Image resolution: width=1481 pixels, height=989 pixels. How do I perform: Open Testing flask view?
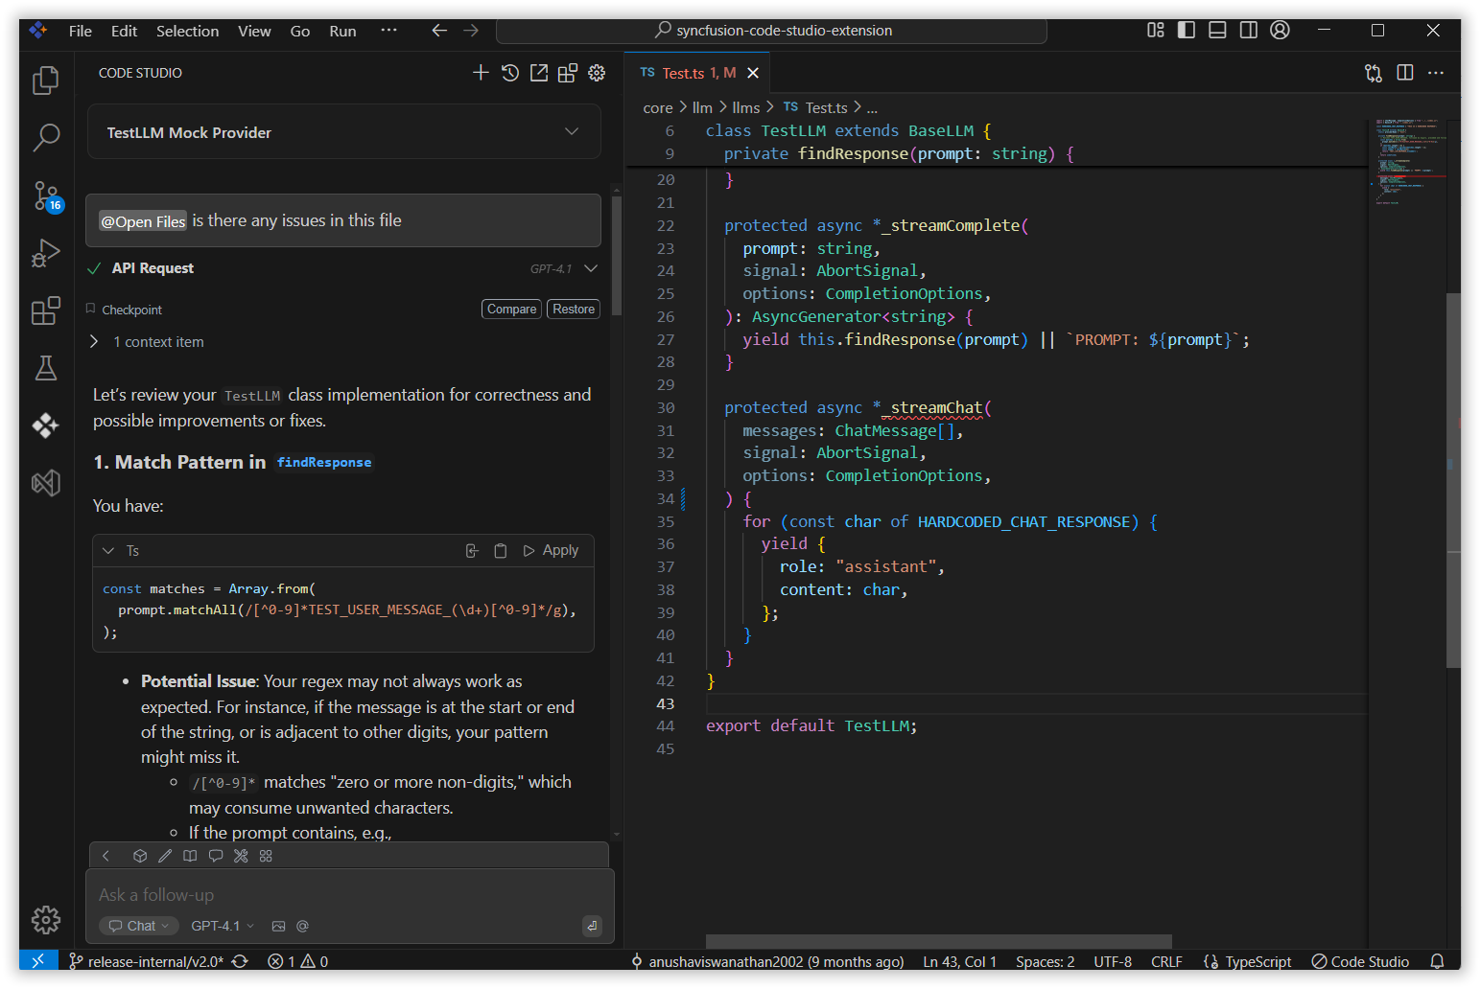pos(46,368)
